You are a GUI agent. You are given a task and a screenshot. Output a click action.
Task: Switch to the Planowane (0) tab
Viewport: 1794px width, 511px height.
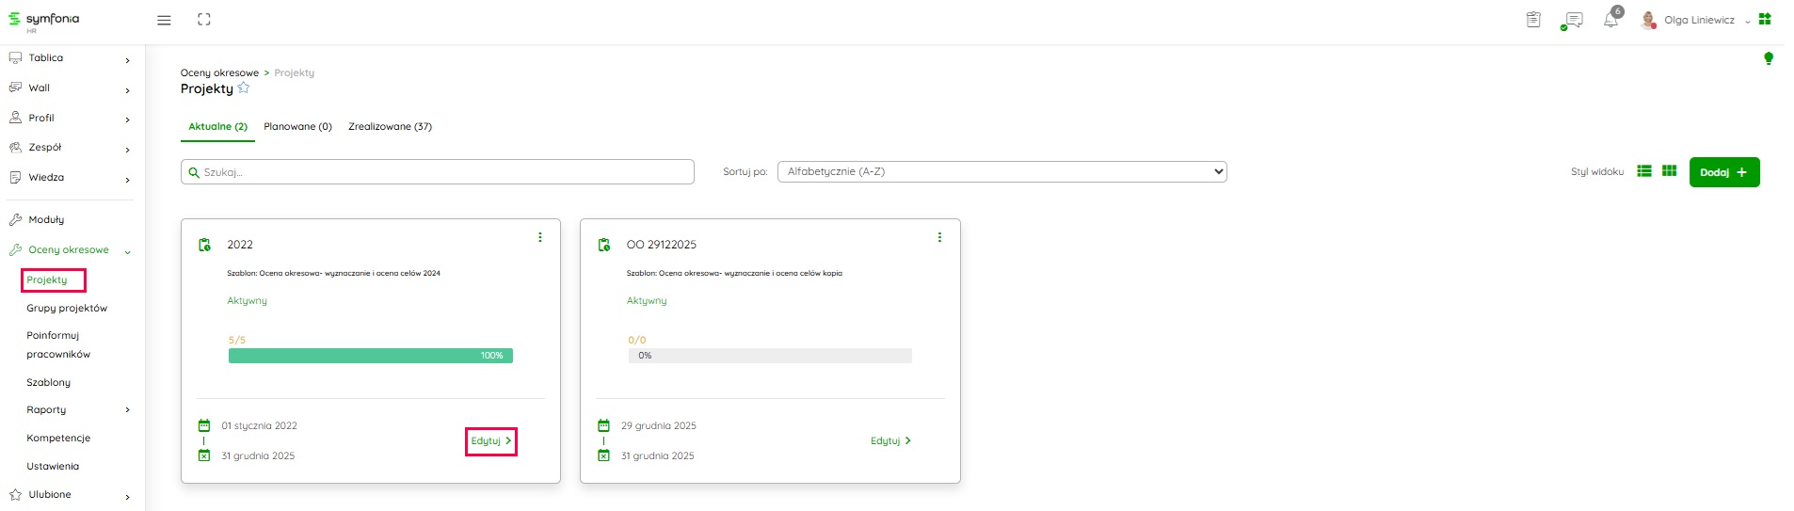click(x=297, y=126)
